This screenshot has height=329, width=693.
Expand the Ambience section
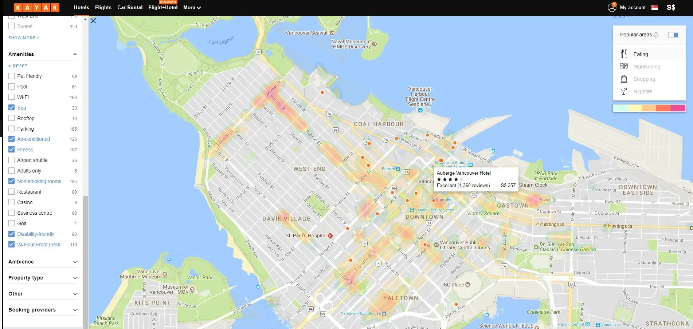point(75,262)
